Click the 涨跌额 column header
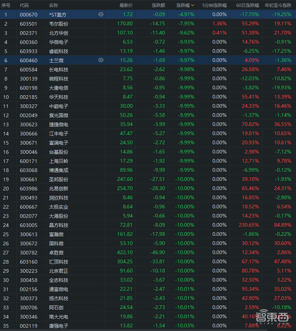The height and width of the screenshot is (331, 296). tap(158, 6)
